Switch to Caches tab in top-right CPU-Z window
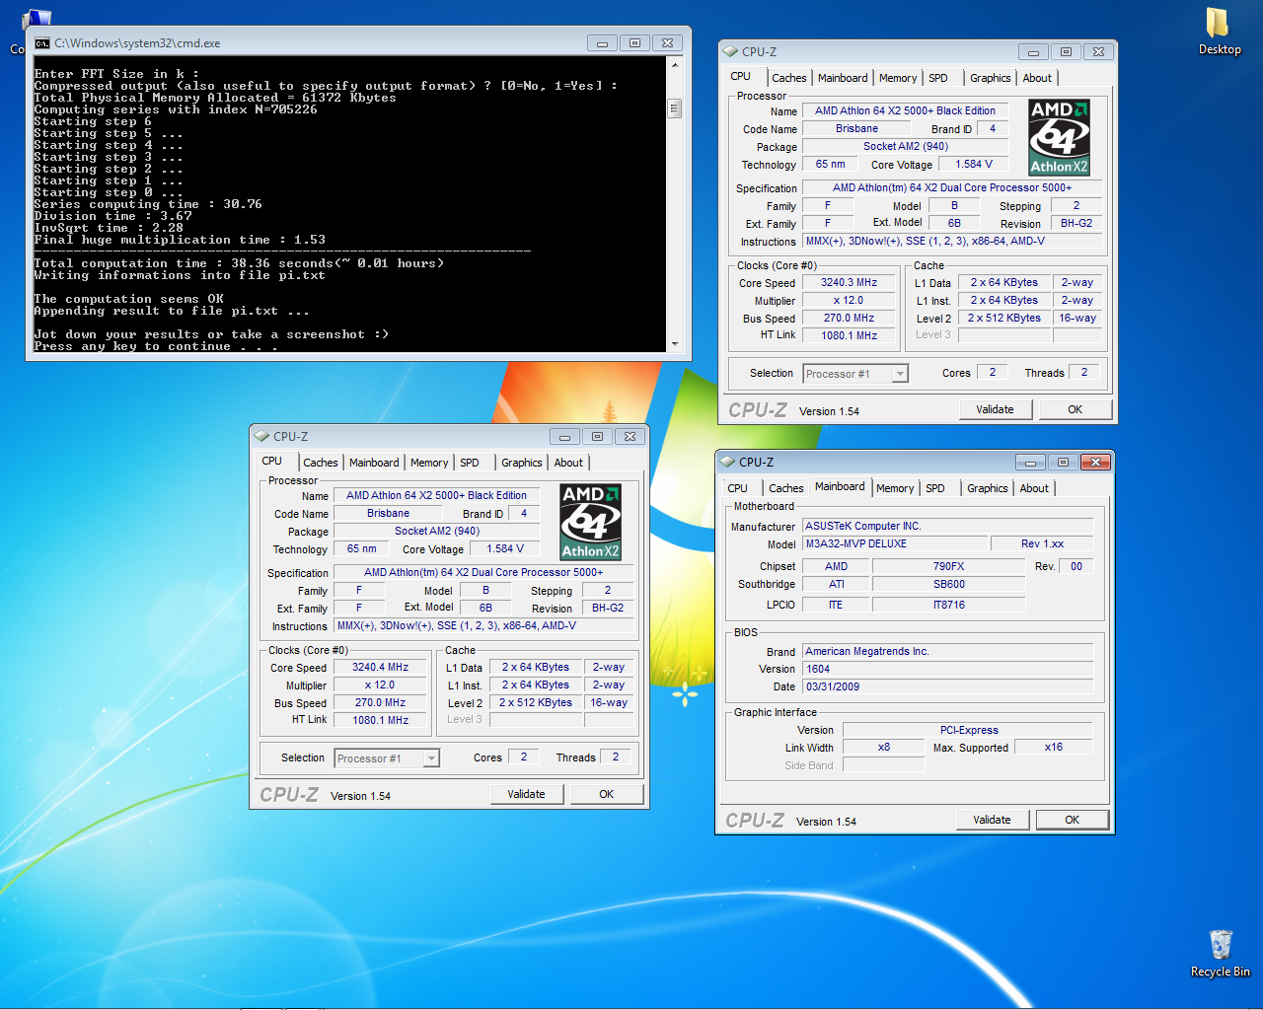1263x1010 pixels. [789, 78]
